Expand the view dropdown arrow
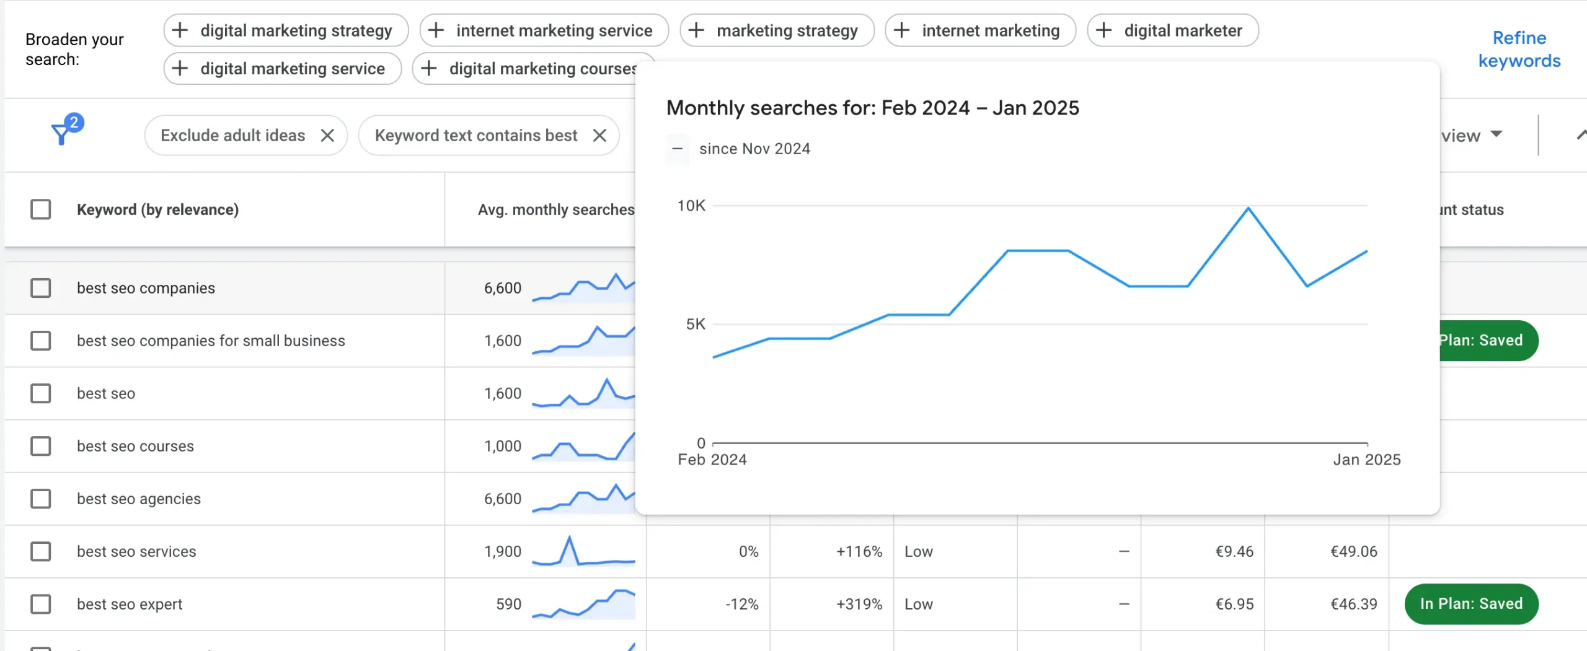Screen dimensions: 1587x651 [1496, 134]
